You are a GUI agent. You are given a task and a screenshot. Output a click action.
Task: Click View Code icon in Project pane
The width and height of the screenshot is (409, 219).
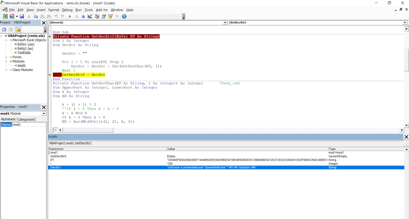pos(4,30)
